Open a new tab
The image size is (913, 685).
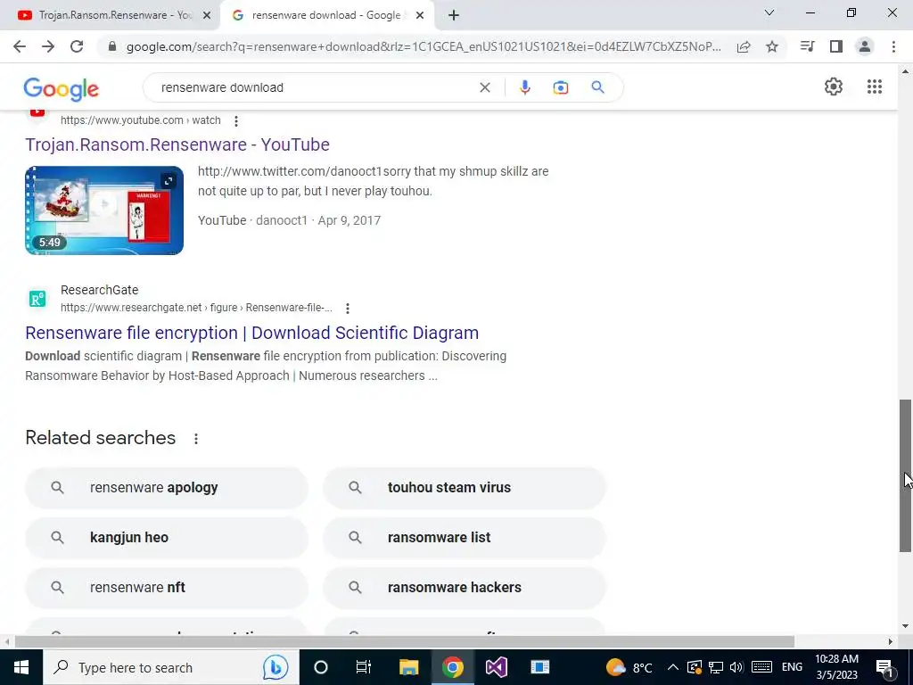[x=454, y=15]
